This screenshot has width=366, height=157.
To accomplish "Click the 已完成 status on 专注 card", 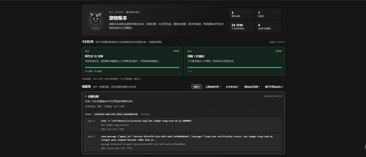I will click(176, 51).
